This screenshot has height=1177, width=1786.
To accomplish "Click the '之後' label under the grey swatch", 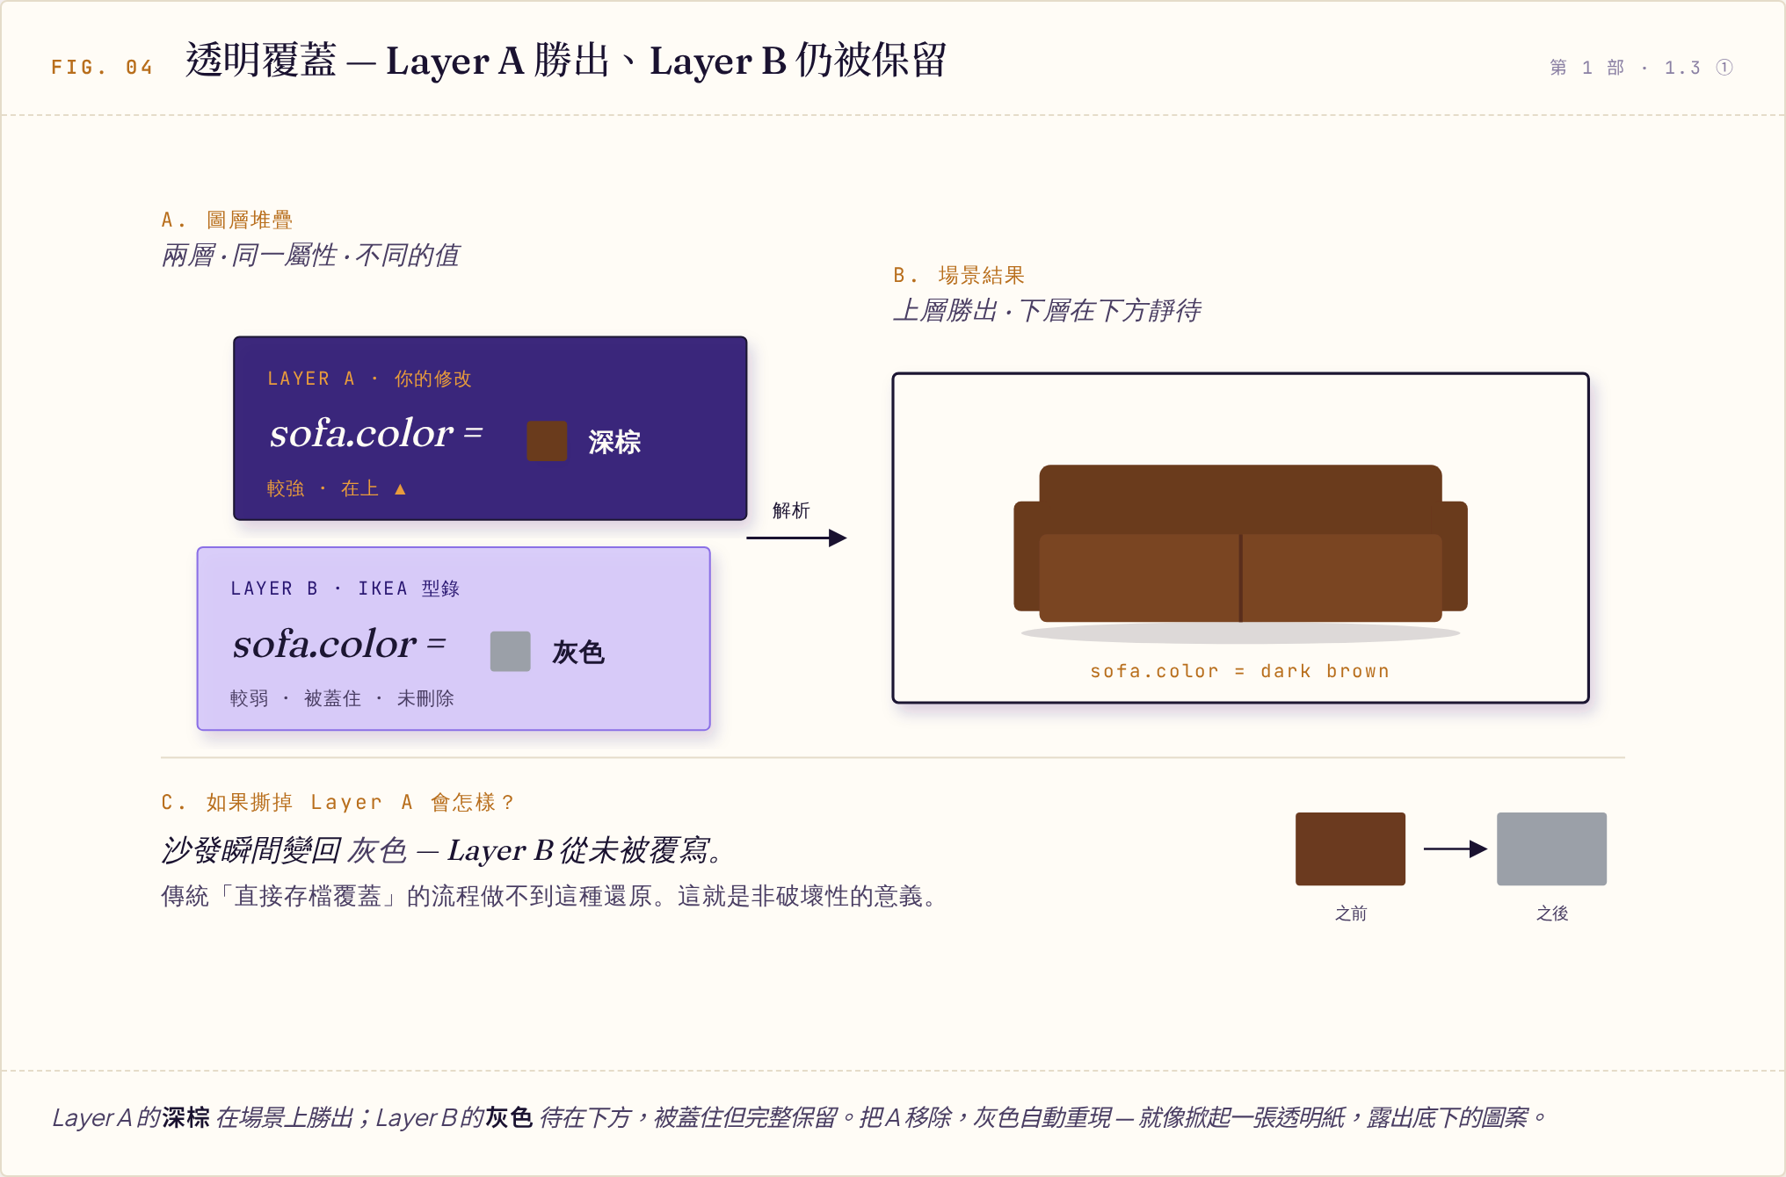I will (1552, 913).
